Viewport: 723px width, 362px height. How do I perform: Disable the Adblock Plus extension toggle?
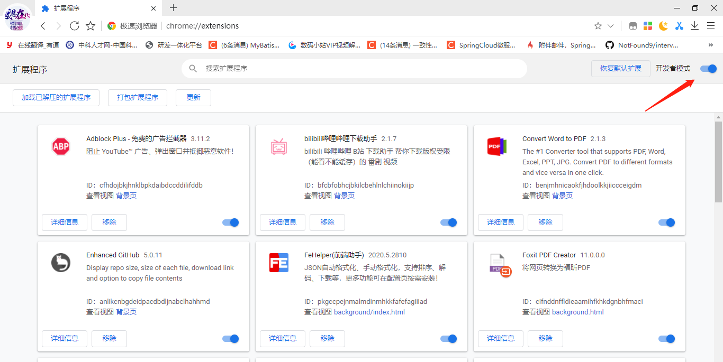click(x=230, y=222)
